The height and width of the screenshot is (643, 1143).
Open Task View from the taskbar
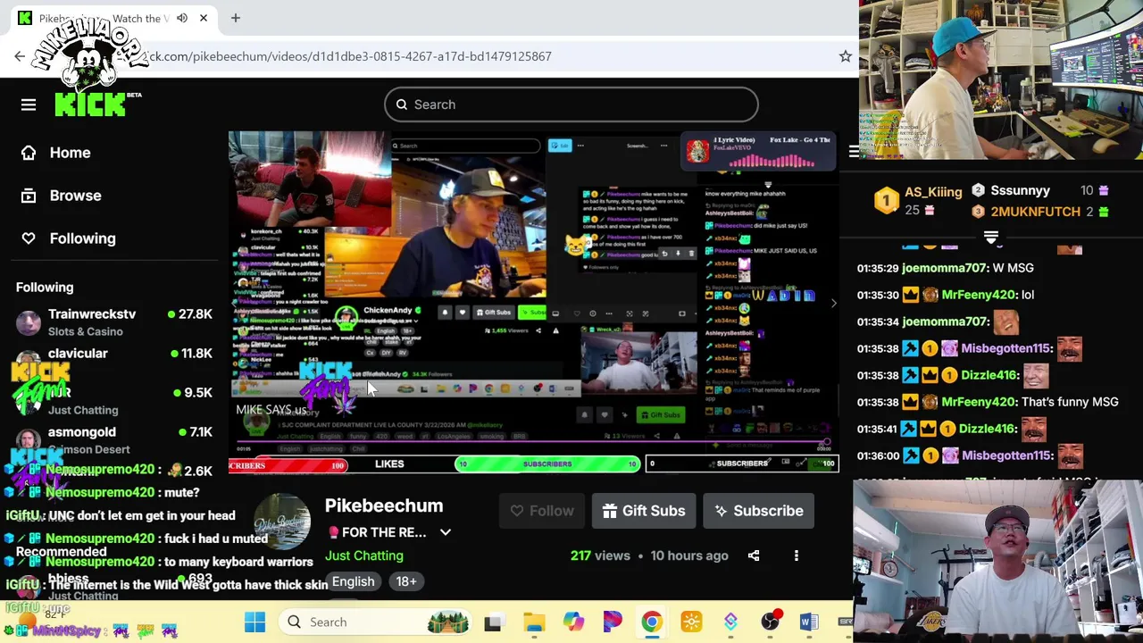coord(493,622)
